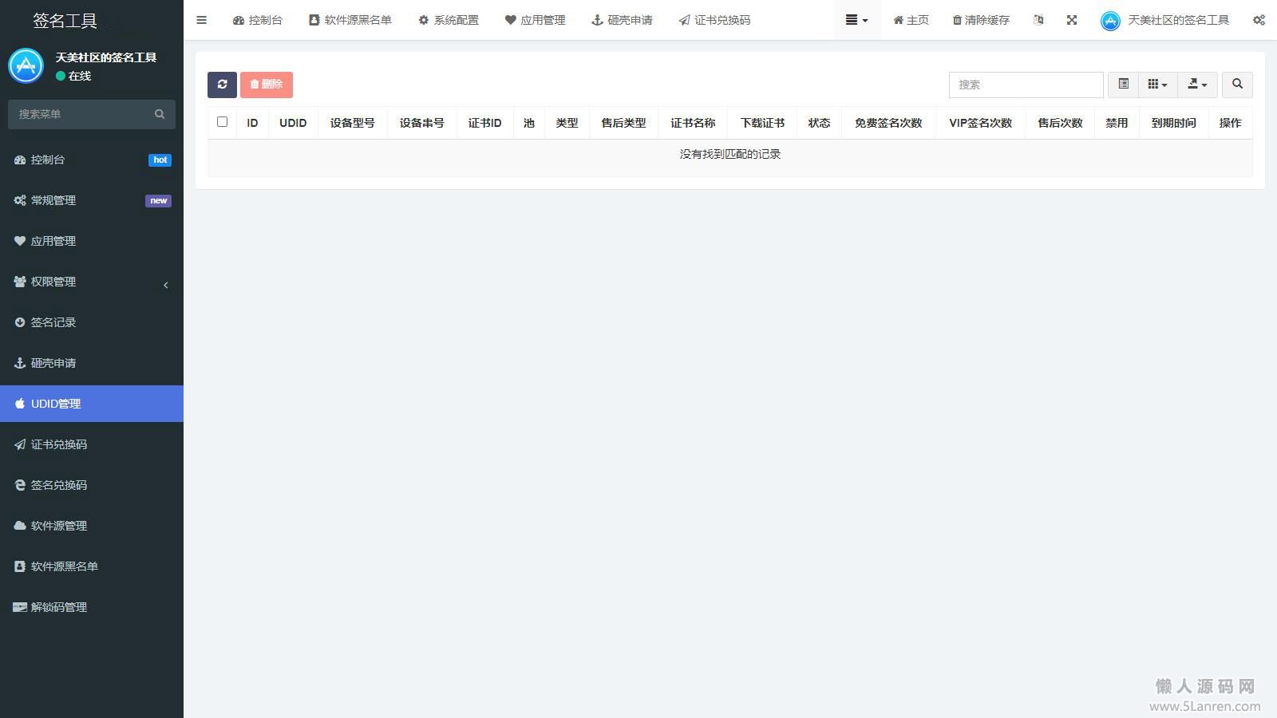Open 软件源管理 in the sidebar
Image resolution: width=1277 pixels, height=718 pixels.
point(92,526)
